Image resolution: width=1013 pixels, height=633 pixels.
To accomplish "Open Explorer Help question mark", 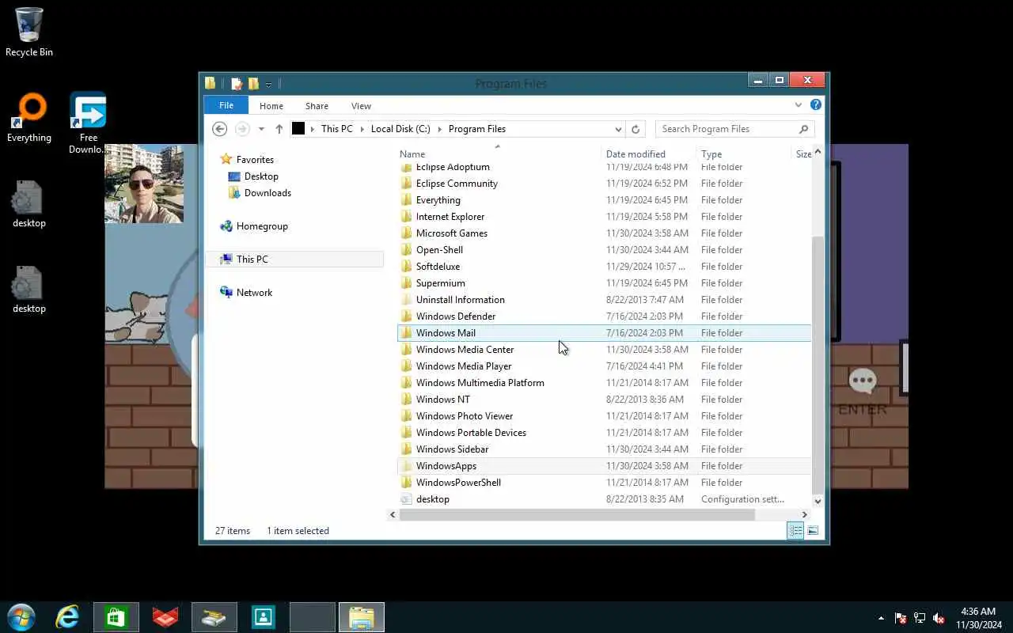I will (816, 104).
